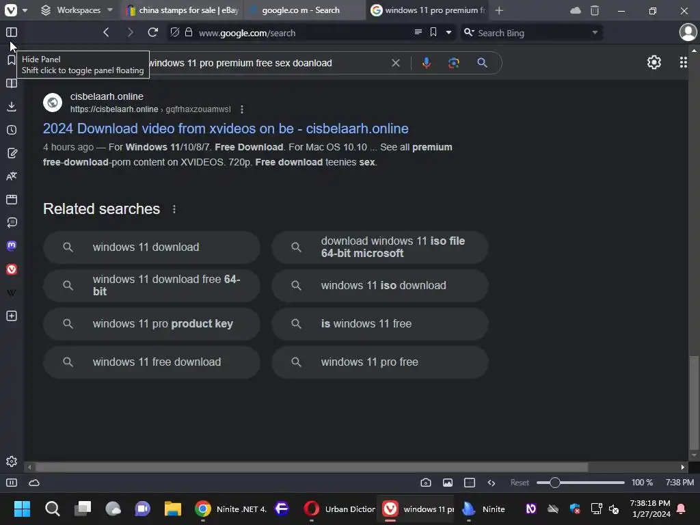
Task: Open the Vivaldi main menu logo
Action: point(11,10)
